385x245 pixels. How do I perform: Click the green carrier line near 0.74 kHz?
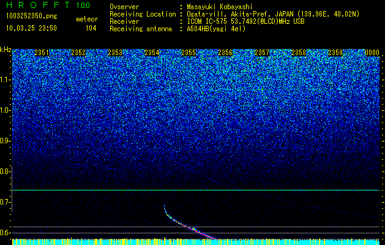coord(196,190)
